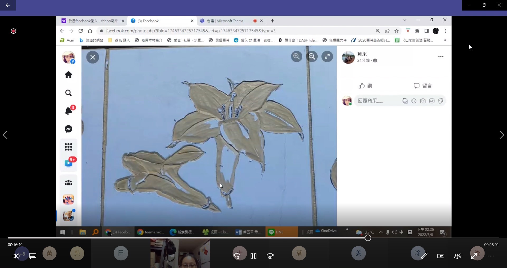This screenshot has height=268, width=507.
Task: Mute the player volume
Action: 16,256
